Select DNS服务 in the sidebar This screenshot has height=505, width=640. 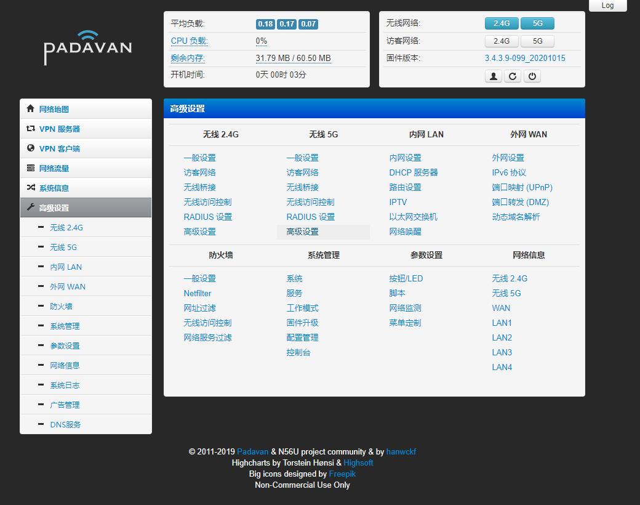[x=65, y=424]
